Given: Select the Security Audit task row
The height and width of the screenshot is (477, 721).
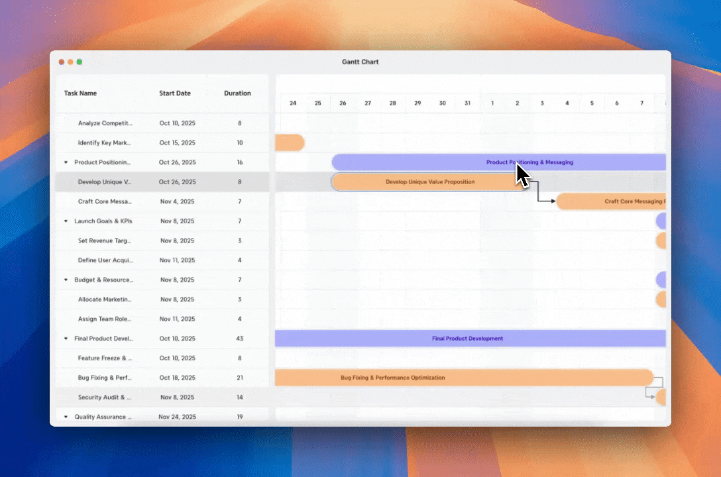Looking at the screenshot, I should coord(106,397).
